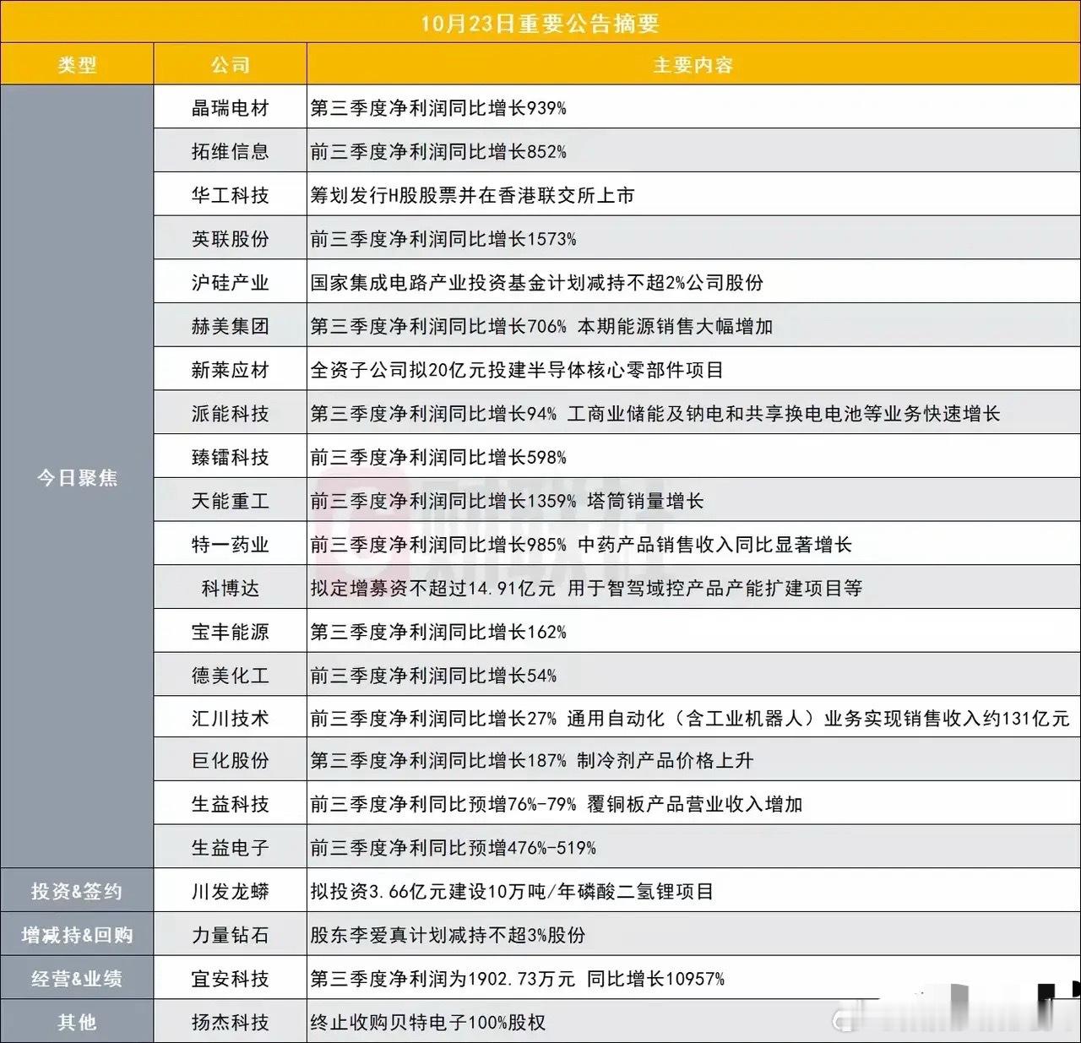
Task: Select company cell 扬杰科技
Action: (230, 1022)
